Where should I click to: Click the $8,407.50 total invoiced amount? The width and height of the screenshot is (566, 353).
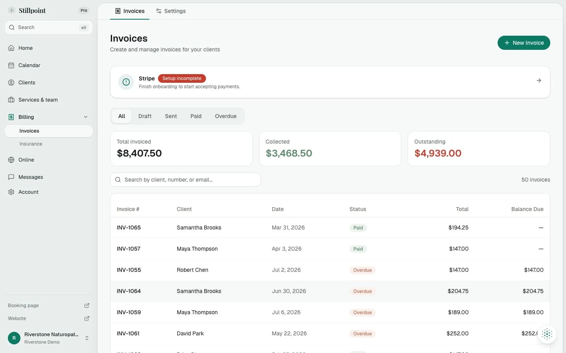139,153
